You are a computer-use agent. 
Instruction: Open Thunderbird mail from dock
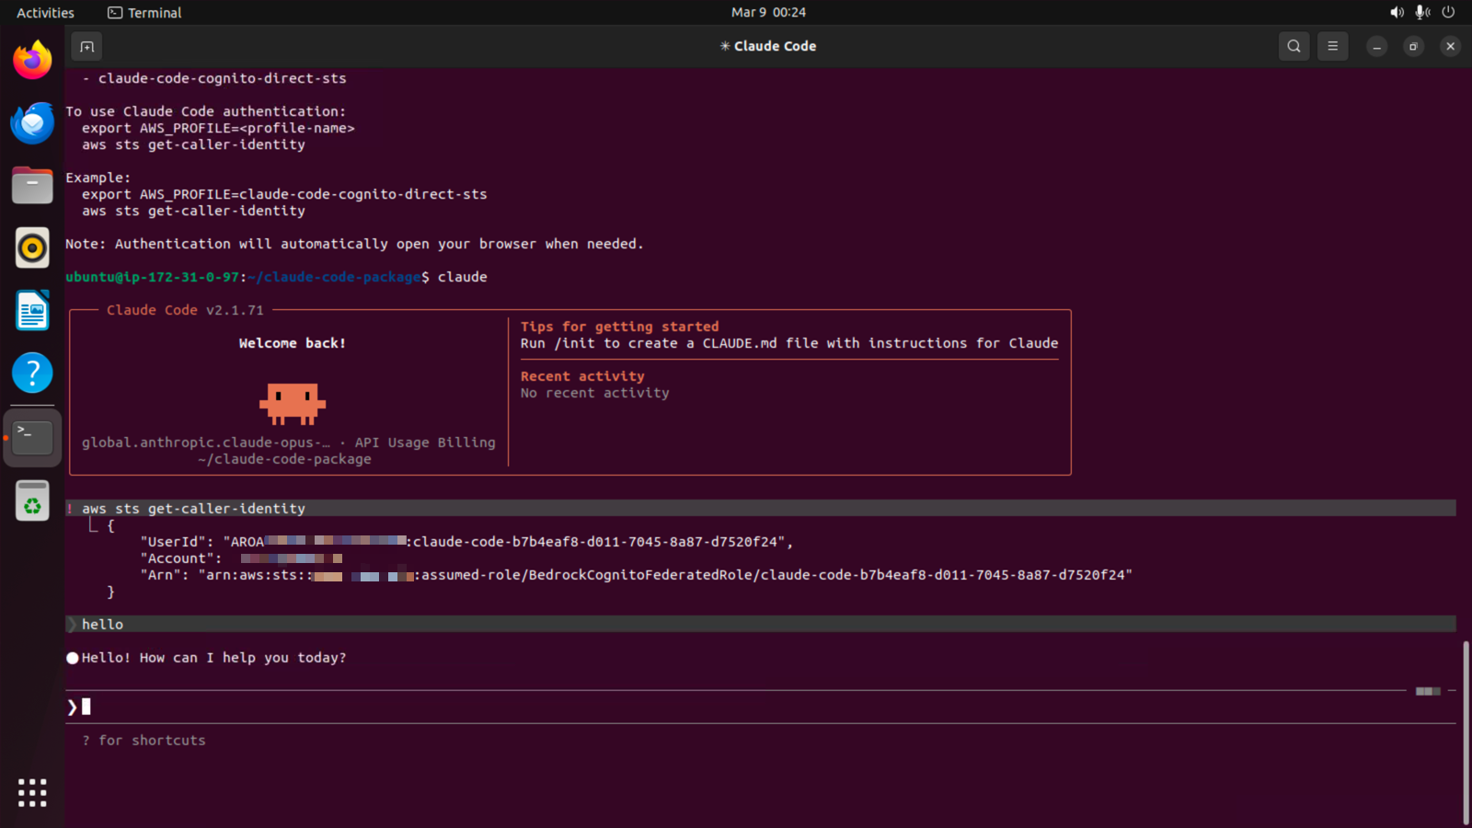32,123
